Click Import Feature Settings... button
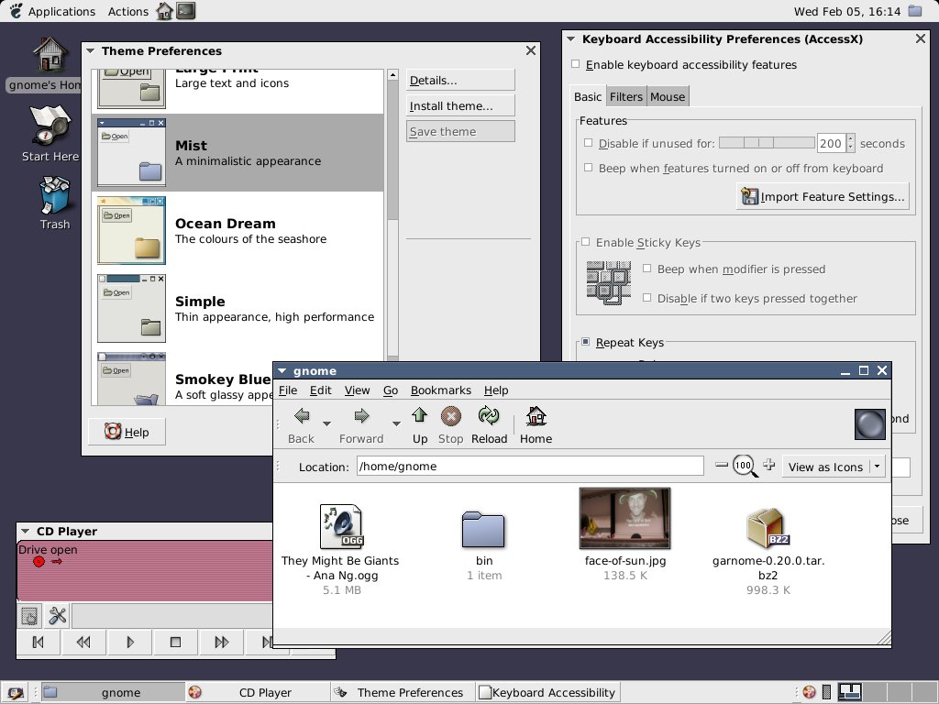This screenshot has width=939, height=704. pos(823,197)
